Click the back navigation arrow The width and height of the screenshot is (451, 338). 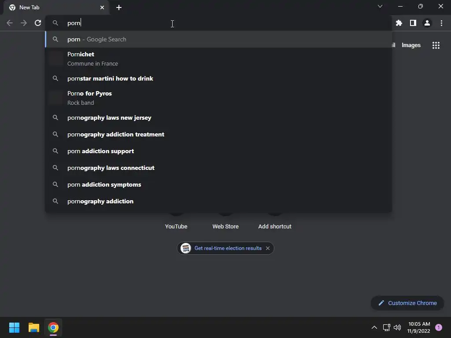pos(10,23)
